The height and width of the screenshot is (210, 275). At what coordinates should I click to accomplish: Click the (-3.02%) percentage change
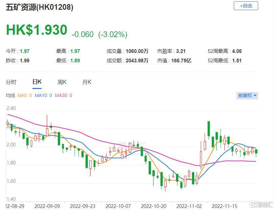pyautogui.click(x=113, y=34)
